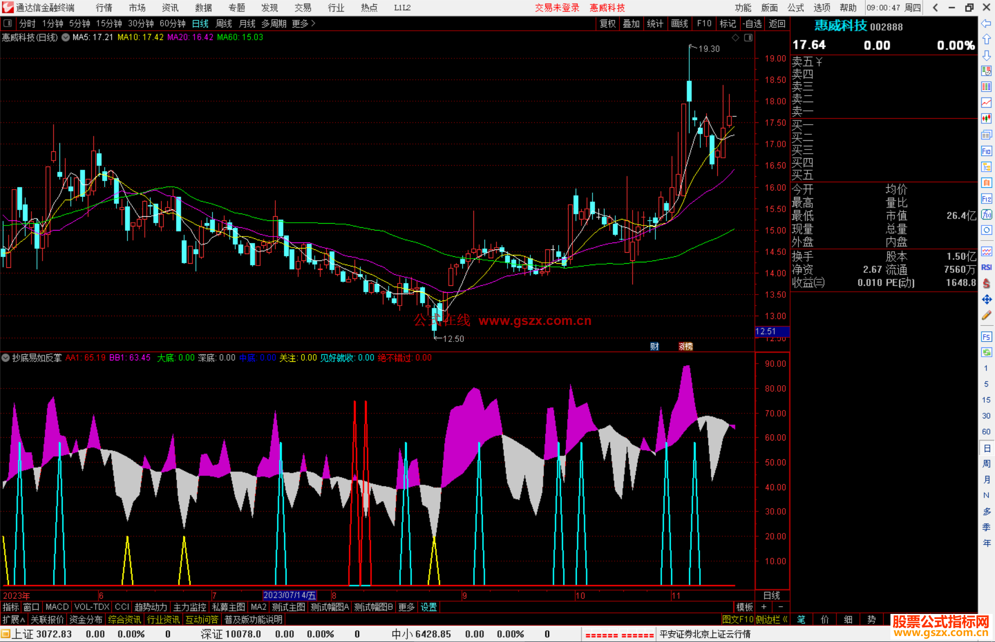Click the back arrow icon in right sidebar

(x=986, y=23)
